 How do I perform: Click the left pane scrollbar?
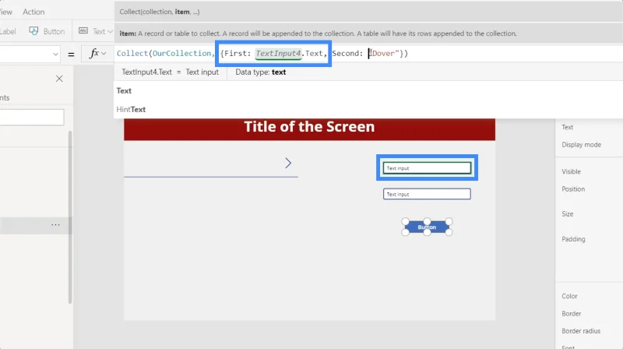coord(70,217)
